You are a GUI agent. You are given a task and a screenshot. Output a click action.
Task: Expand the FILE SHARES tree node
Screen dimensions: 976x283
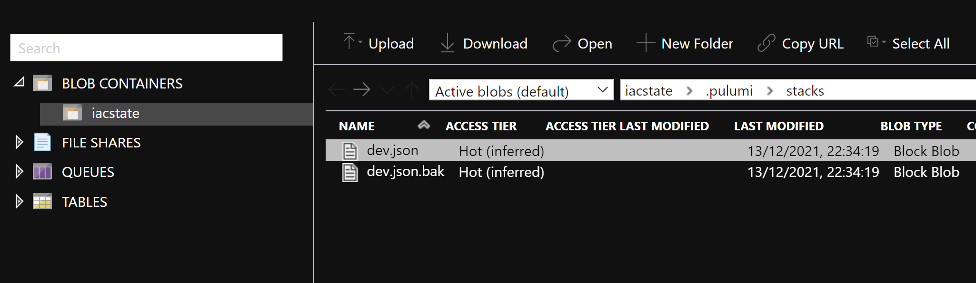(x=18, y=142)
